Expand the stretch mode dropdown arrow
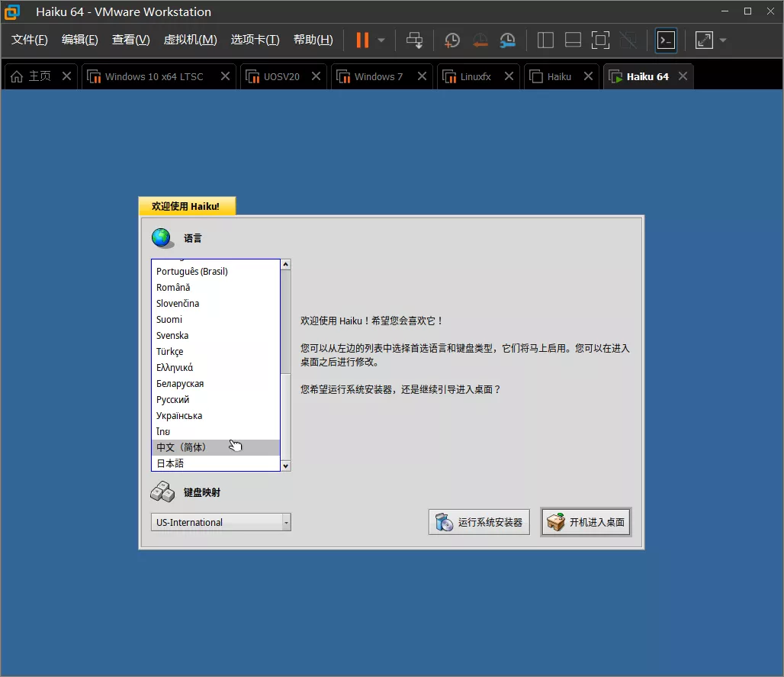The width and height of the screenshot is (784, 677). (723, 40)
